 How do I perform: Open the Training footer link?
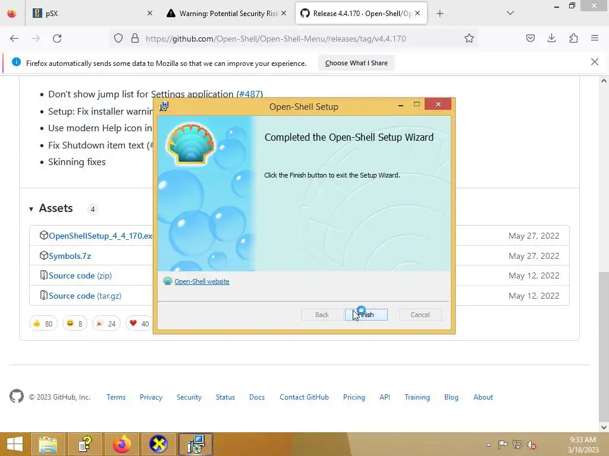click(417, 397)
